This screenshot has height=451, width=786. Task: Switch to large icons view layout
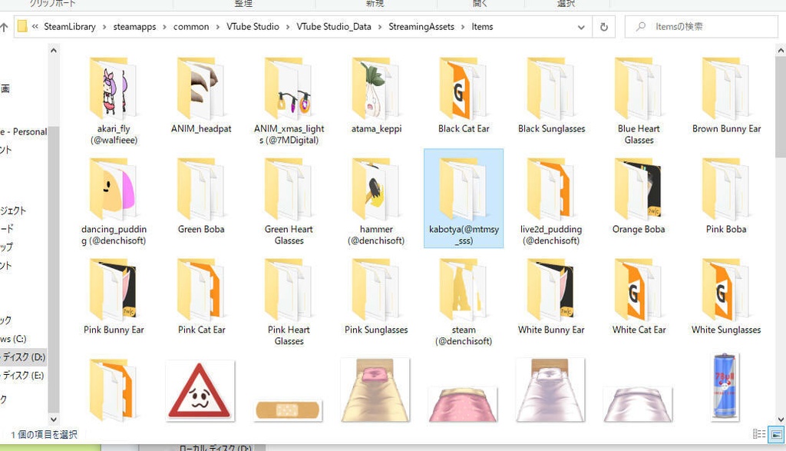click(x=777, y=434)
